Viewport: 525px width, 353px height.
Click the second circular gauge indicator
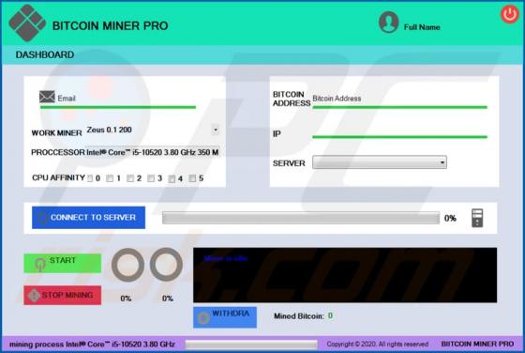(167, 264)
